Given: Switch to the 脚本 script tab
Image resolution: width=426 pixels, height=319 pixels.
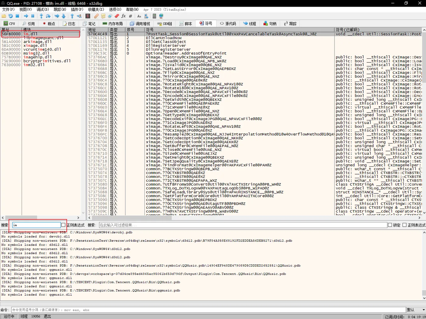Looking at the screenshot, I should [x=186, y=23].
